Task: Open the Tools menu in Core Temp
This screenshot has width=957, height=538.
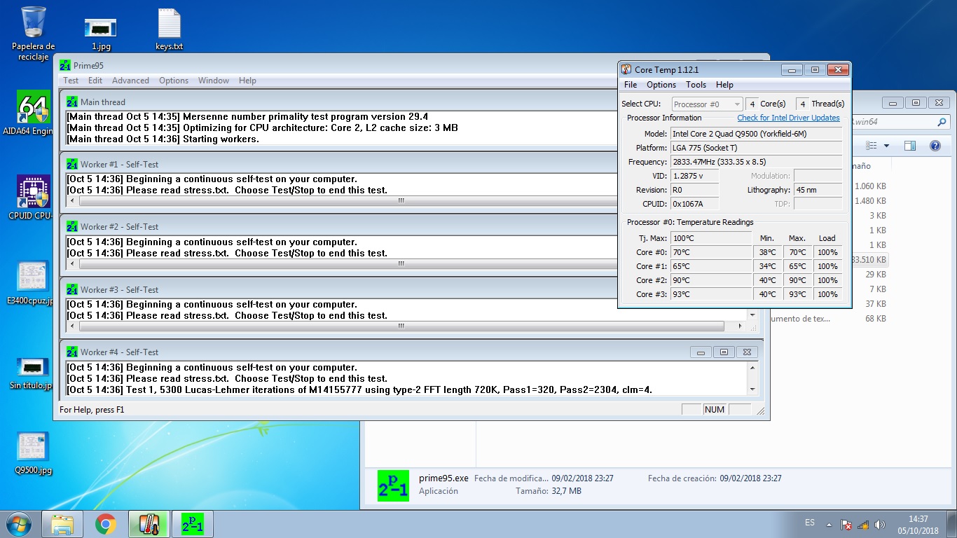Action: [x=696, y=85]
